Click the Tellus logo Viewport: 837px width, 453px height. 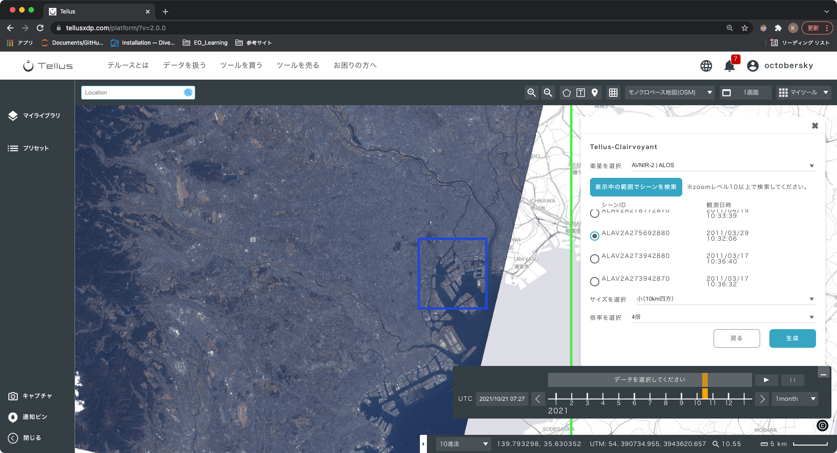[x=48, y=66]
